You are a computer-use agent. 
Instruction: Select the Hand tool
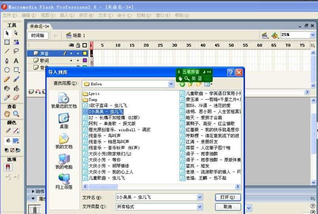point(7,114)
